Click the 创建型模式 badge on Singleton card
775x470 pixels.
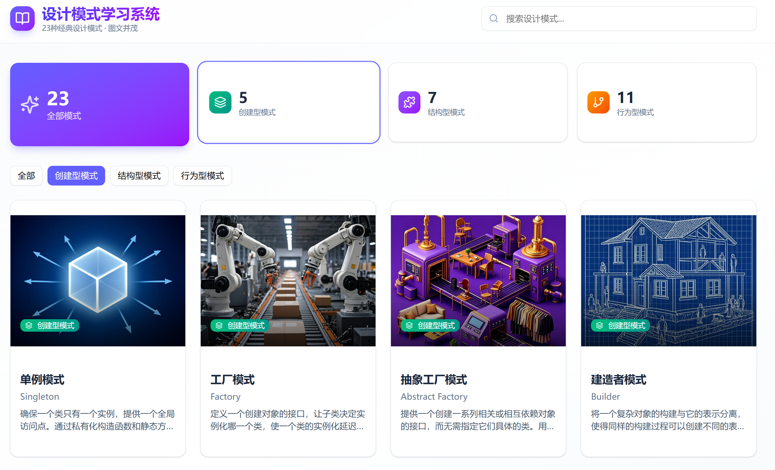[x=50, y=325]
